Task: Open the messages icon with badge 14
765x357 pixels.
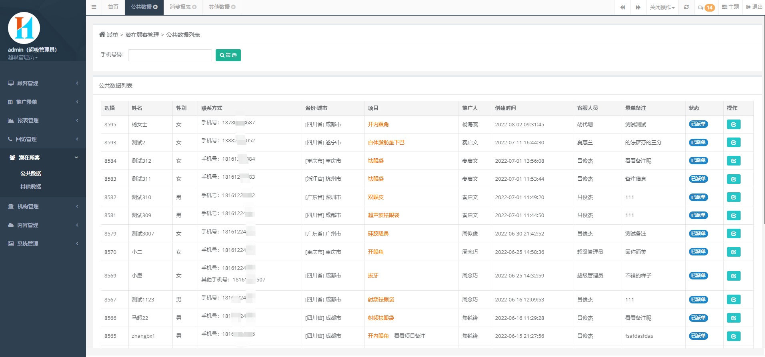Action: click(x=706, y=8)
